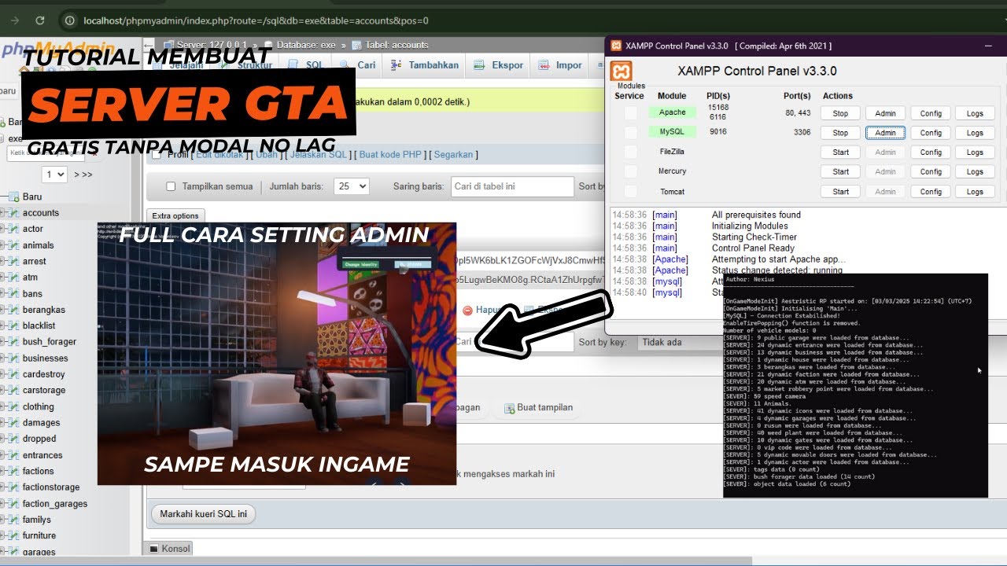
Task: Click the Segarkan link
Action: tap(453, 155)
